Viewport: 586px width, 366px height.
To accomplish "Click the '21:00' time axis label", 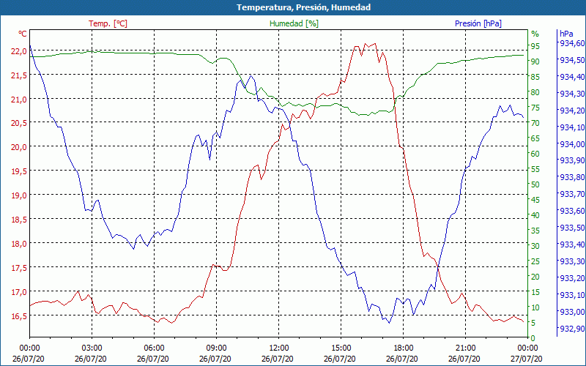I will [x=465, y=348].
